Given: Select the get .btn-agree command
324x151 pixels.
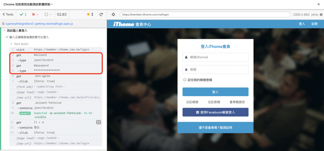Looking at the screenshot, I should pos(56,76).
